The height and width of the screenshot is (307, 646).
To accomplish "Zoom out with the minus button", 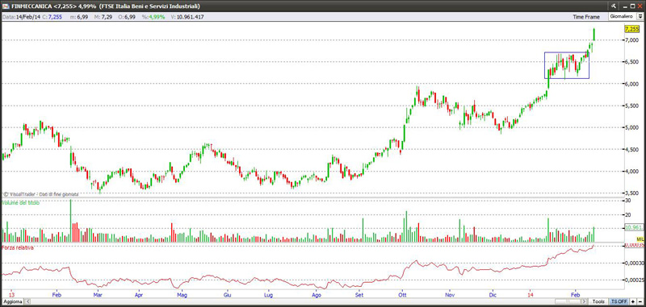I will (x=640, y=301).
